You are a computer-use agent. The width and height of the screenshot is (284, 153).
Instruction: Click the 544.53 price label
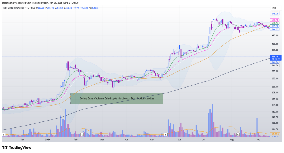point(275,29)
